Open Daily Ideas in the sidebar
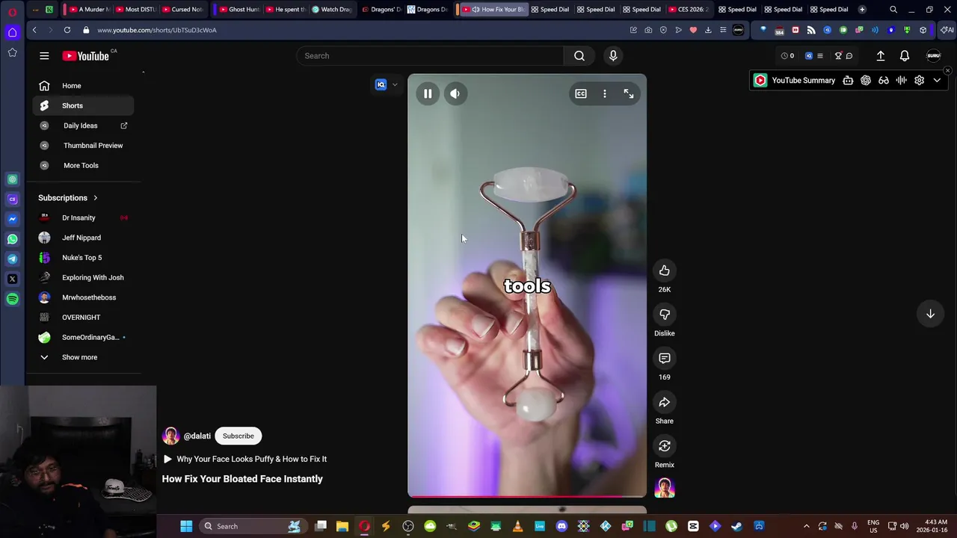The image size is (957, 538). pyautogui.click(x=83, y=126)
